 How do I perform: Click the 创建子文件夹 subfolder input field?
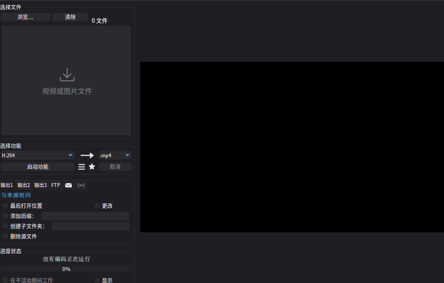[91, 227]
